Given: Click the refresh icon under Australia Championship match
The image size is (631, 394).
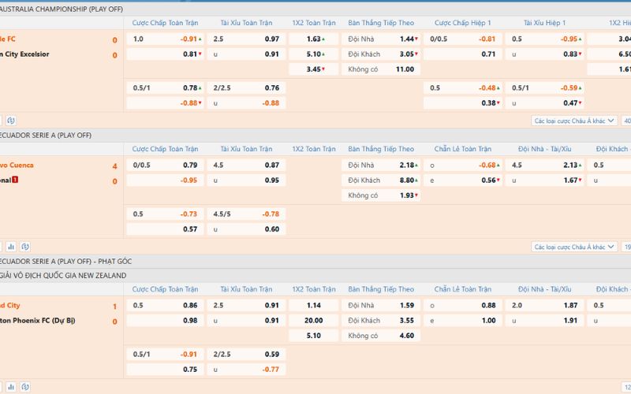Looking at the screenshot, I should coord(10,121).
